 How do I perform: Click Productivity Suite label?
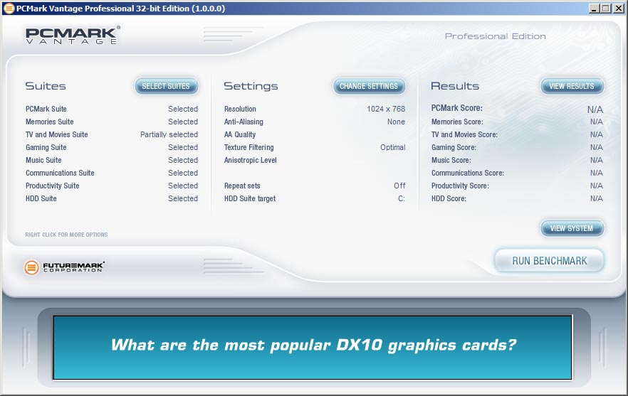tap(53, 186)
